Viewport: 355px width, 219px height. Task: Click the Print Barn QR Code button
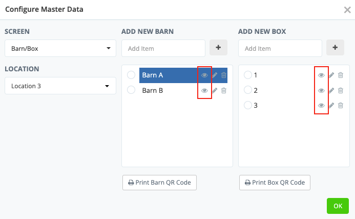(159, 183)
